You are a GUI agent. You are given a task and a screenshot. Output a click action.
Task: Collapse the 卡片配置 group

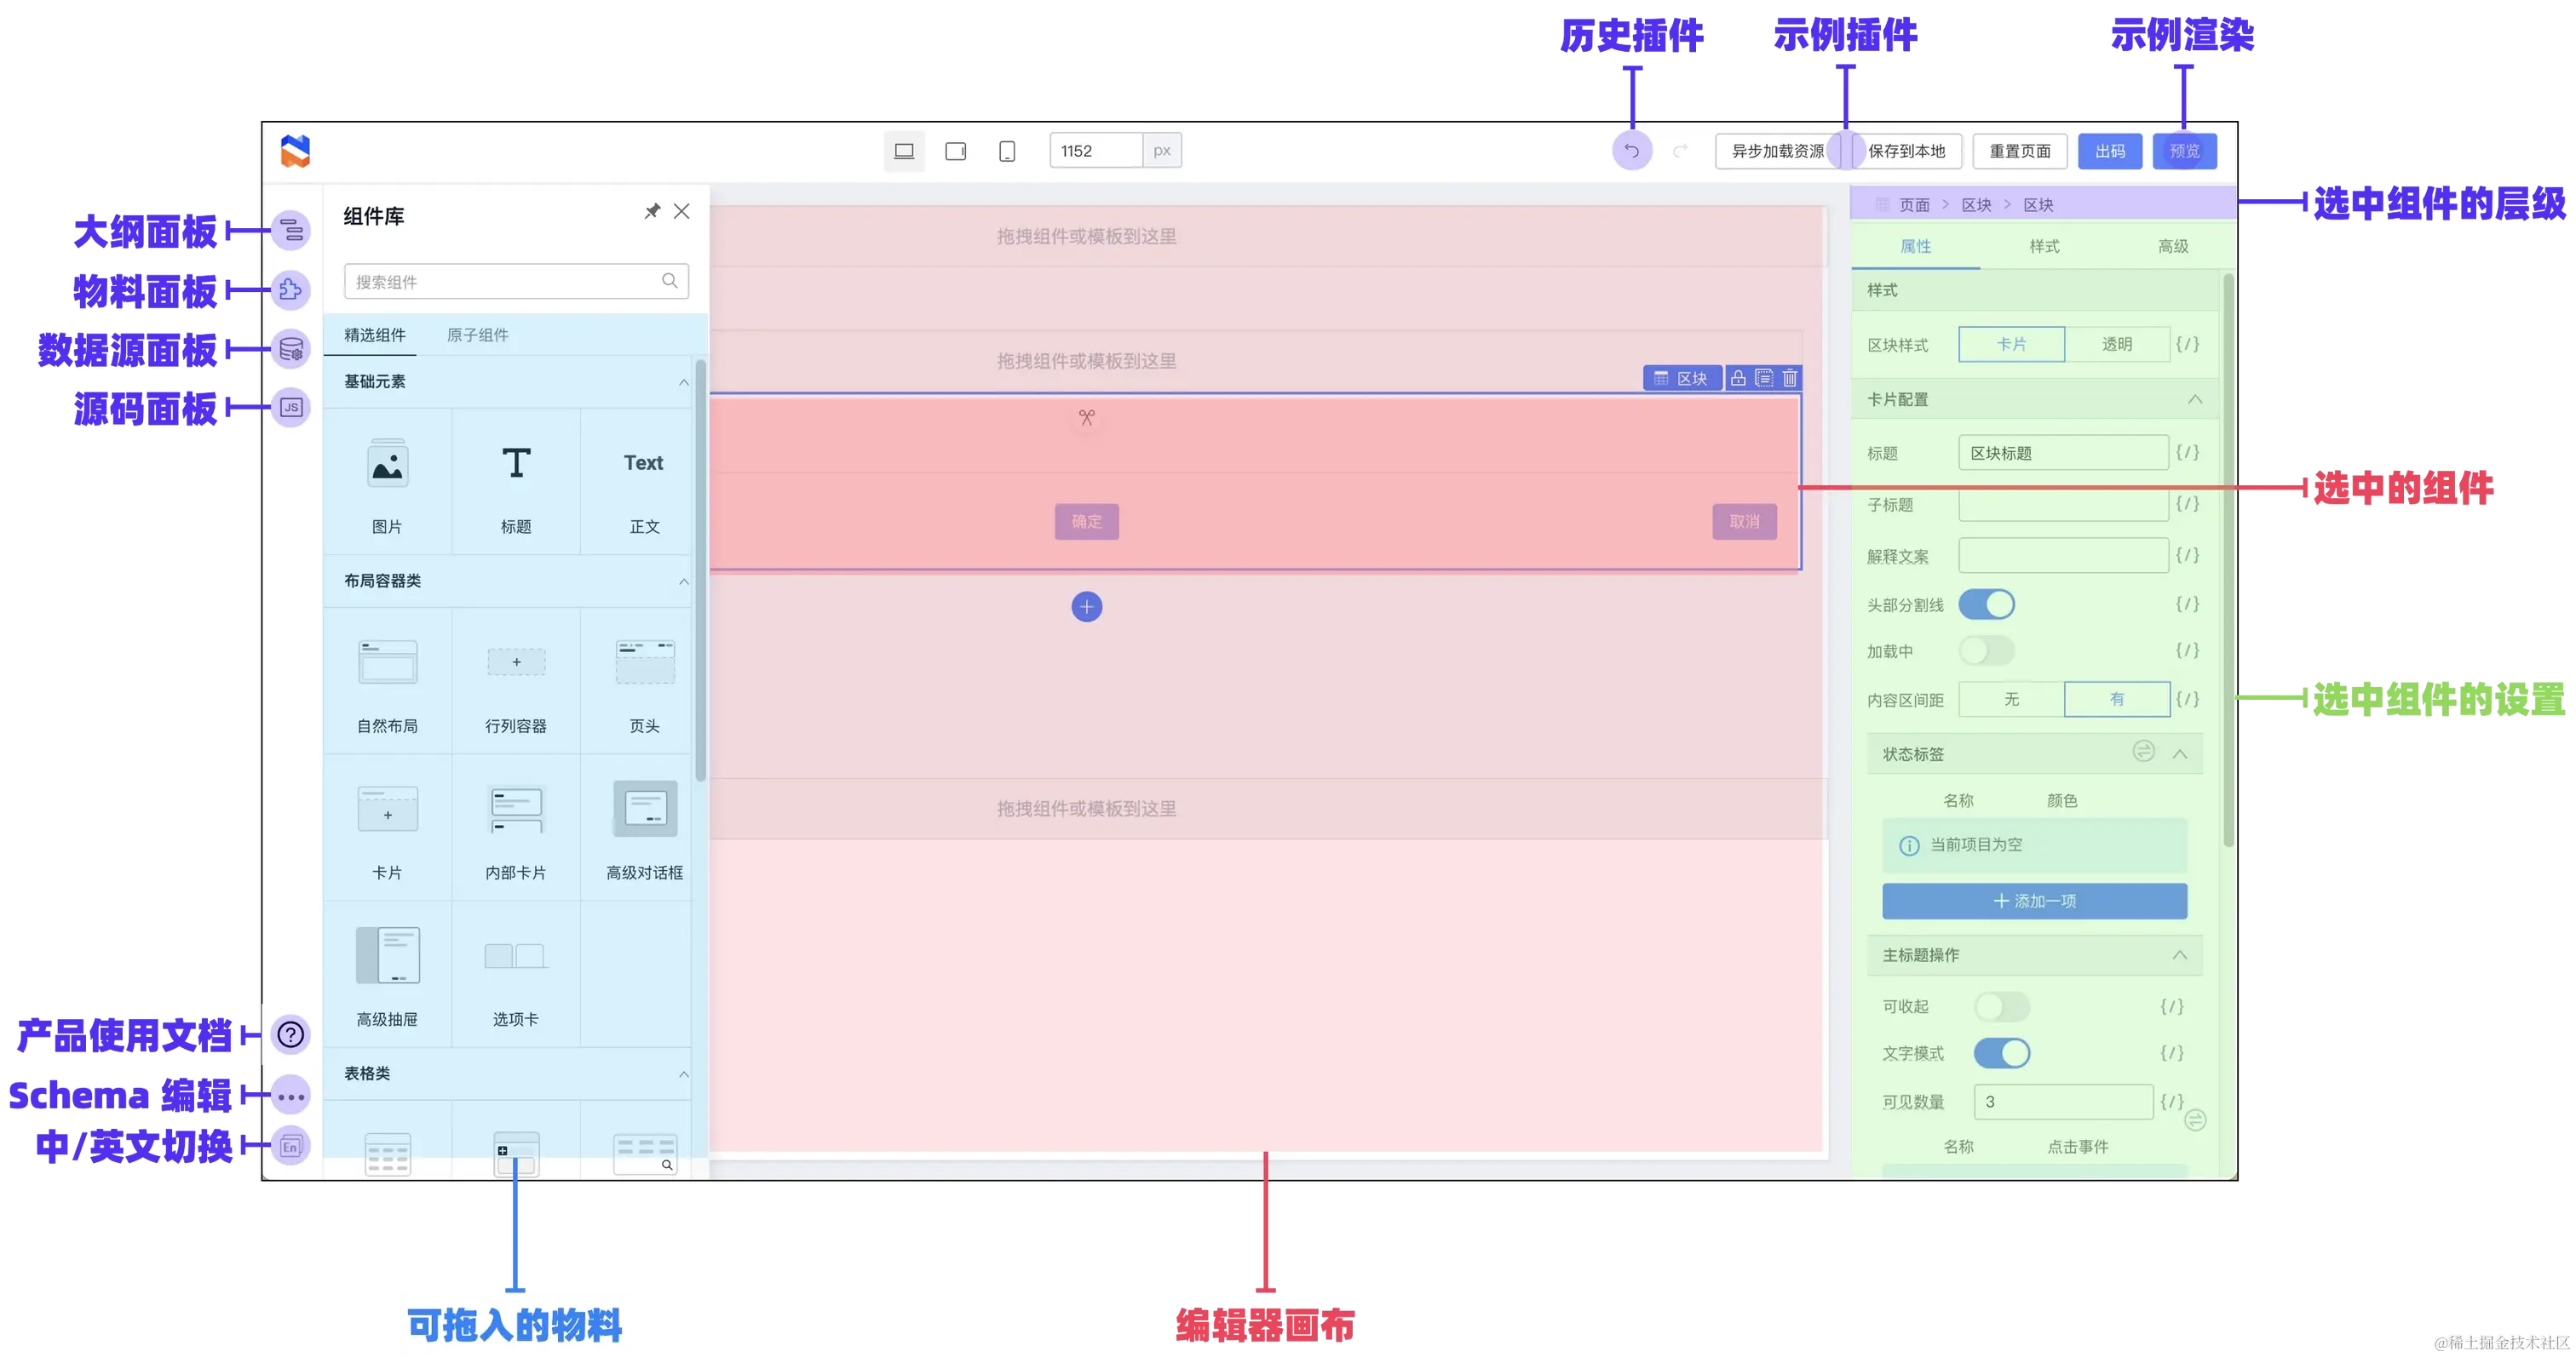[2194, 400]
